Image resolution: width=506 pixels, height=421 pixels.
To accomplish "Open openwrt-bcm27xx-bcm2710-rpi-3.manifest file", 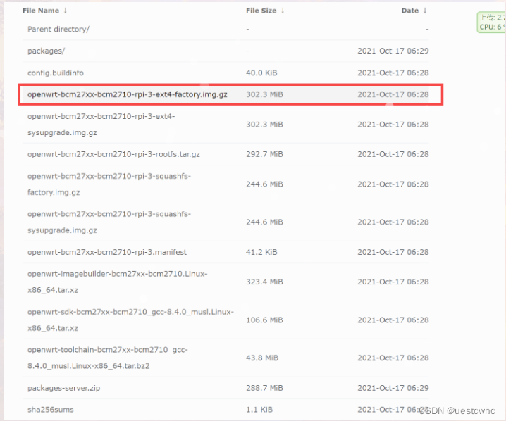I will tap(107, 252).
